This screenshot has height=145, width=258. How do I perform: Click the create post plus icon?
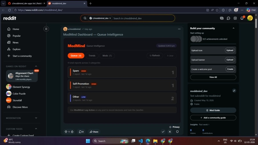pos(235,18)
